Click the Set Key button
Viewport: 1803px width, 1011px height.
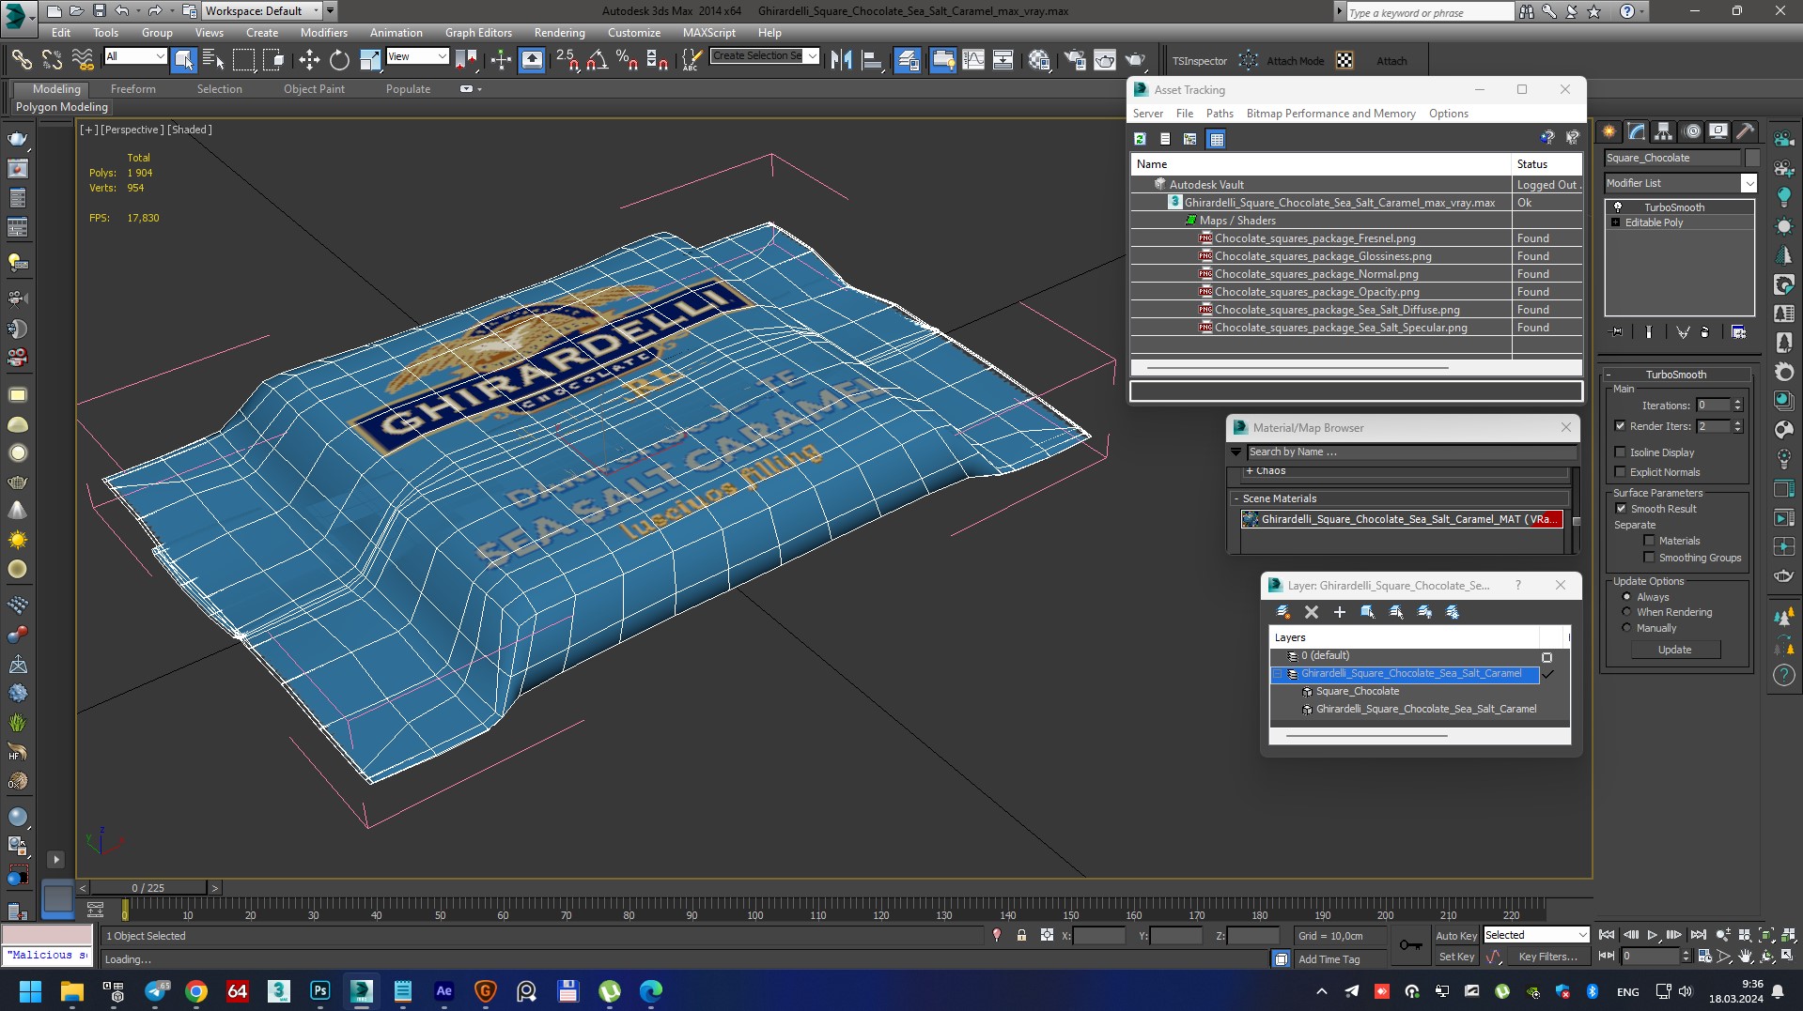point(1456,957)
